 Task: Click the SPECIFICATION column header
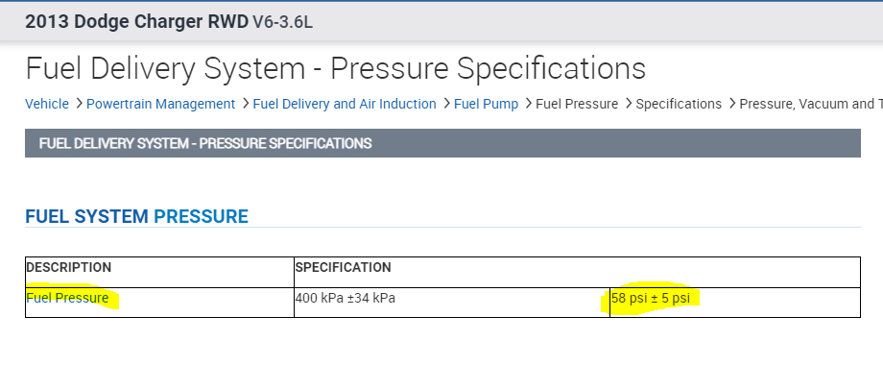(x=343, y=267)
